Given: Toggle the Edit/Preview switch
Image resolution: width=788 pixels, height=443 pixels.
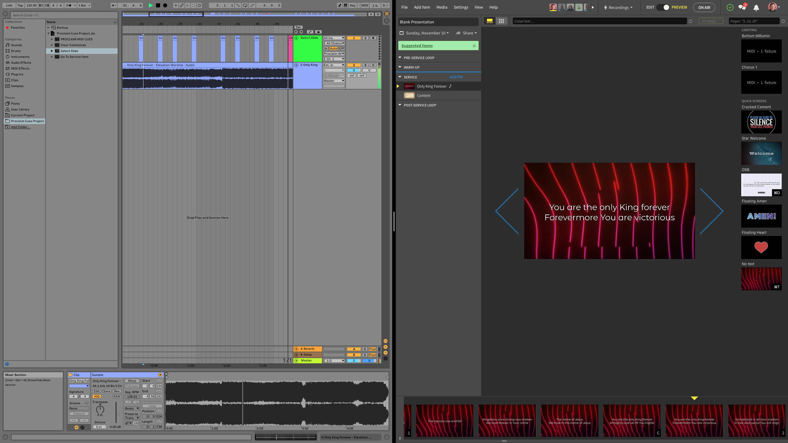Looking at the screenshot, I should click(663, 7).
